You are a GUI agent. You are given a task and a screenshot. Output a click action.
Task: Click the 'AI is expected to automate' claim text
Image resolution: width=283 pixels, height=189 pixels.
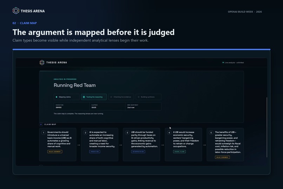102,139
